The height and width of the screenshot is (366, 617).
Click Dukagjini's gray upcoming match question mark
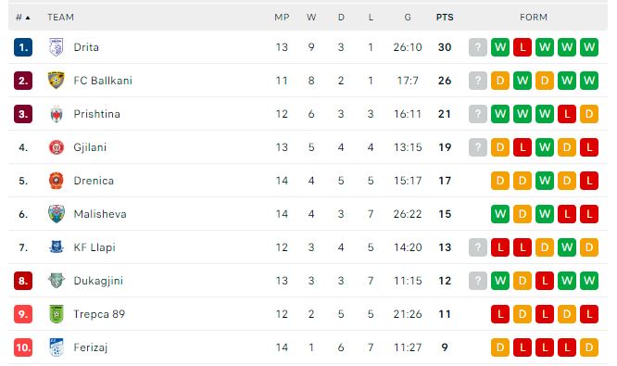point(478,281)
